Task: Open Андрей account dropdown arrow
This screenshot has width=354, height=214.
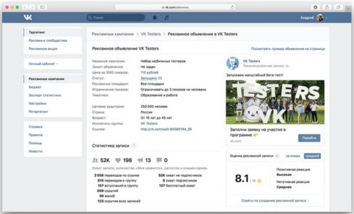Action: [326, 18]
